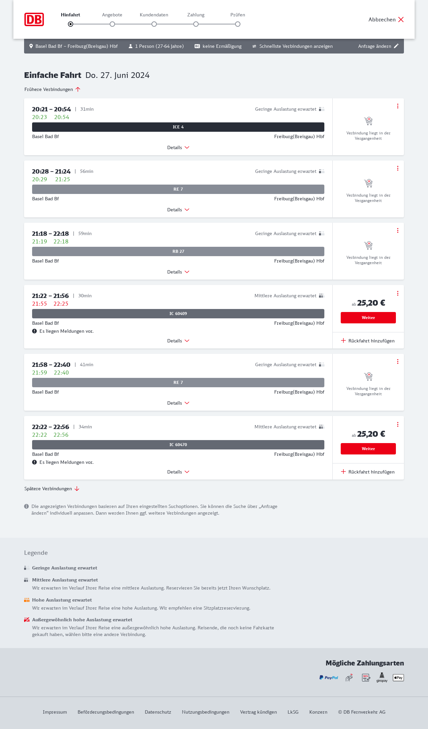Viewport: 428px width, 729px height.
Task: Select the Angebote step in the progress bar
Action: pos(112,24)
